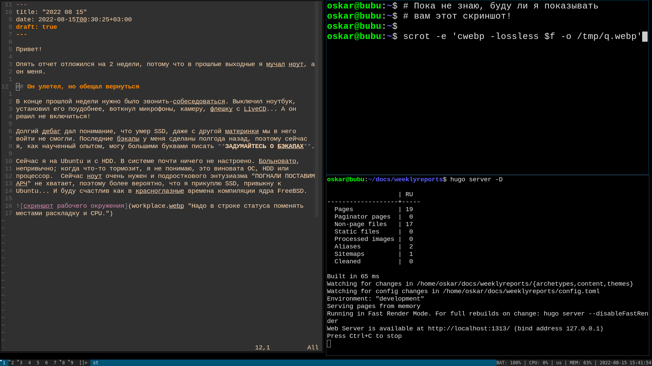This screenshot has height=366, width=652.
Task: Click the 'us' keyboard layout indicator
Action: [x=559, y=363]
